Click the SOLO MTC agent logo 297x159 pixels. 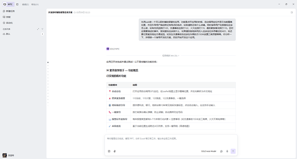[108, 49]
